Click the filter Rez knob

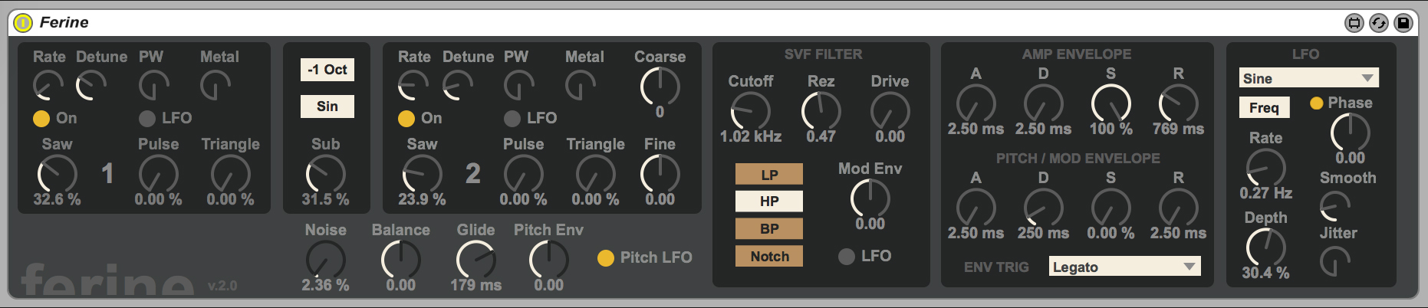pos(821,111)
